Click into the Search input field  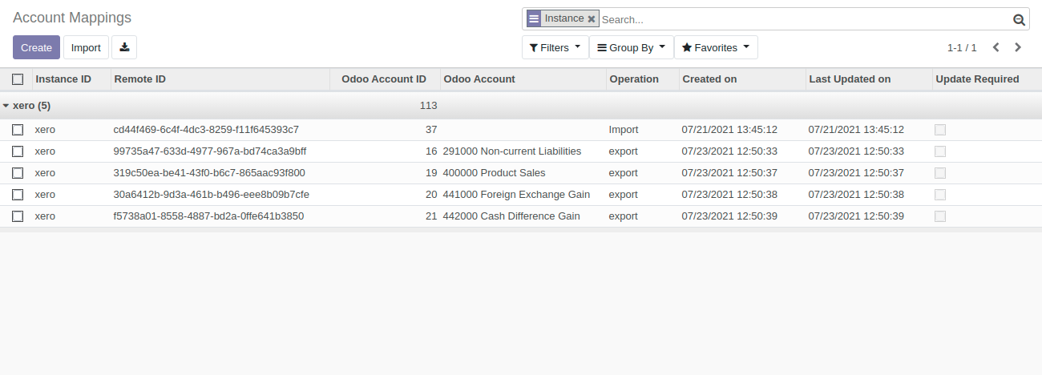click(x=802, y=20)
